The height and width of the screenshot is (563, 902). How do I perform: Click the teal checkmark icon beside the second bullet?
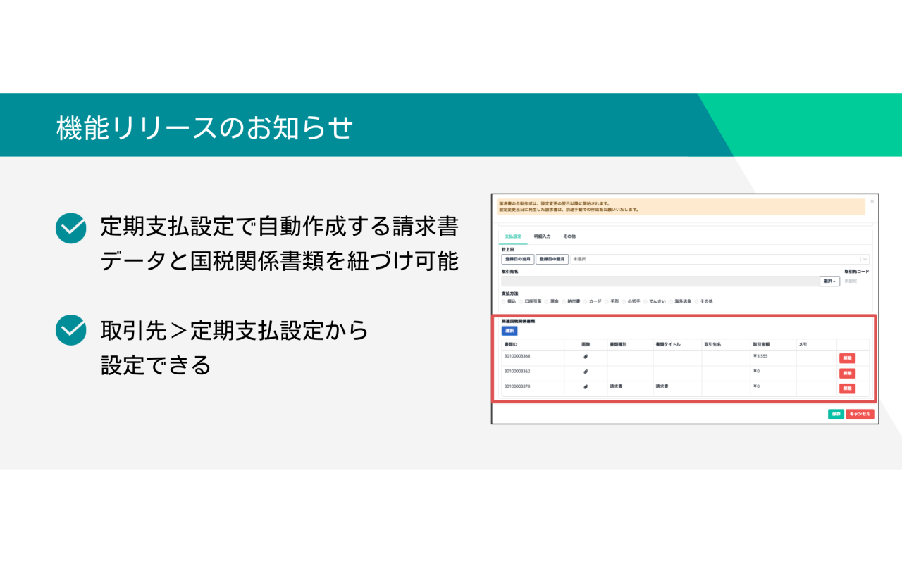pyautogui.click(x=70, y=330)
